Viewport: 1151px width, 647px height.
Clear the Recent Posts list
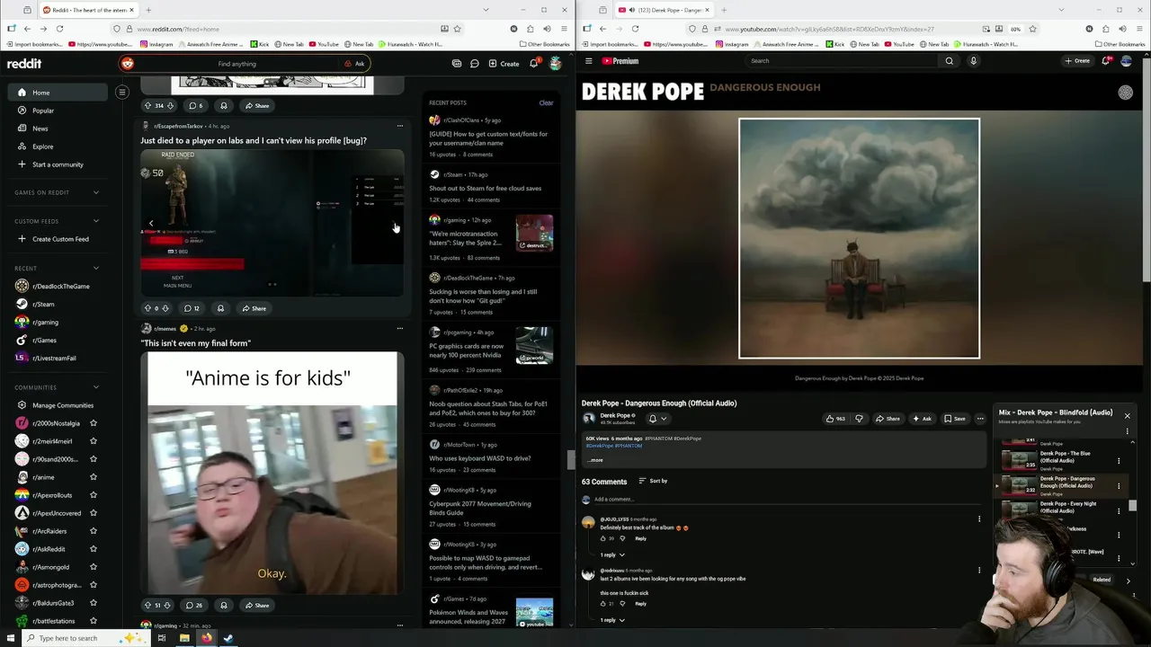(x=546, y=102)
